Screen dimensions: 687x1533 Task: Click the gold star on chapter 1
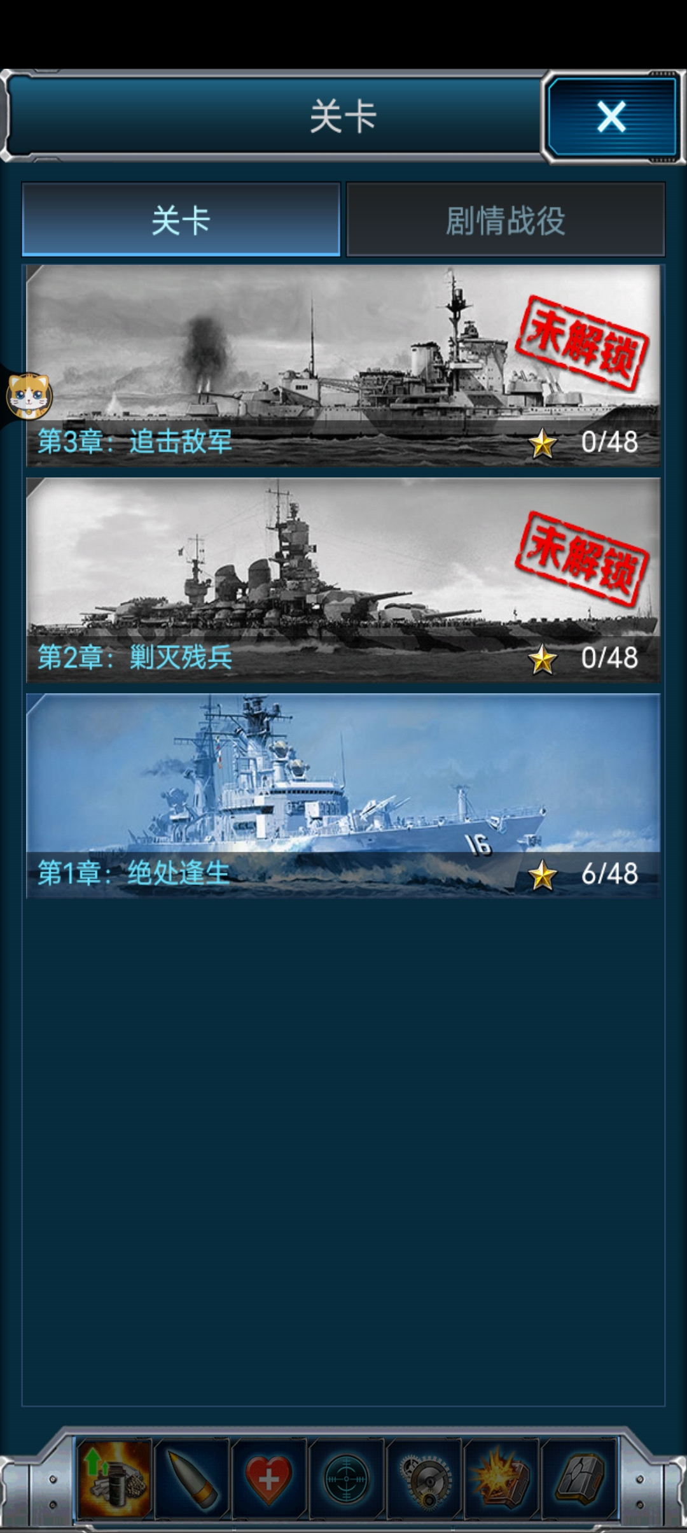(x=543, y=874)
